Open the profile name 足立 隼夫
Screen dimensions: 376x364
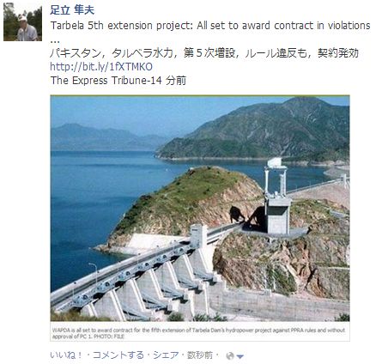tap(72, 10)
